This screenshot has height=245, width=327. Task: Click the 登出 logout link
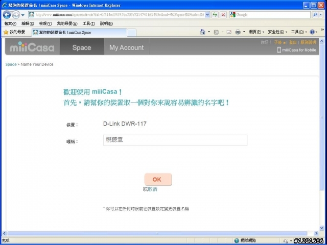click(293, 42)
